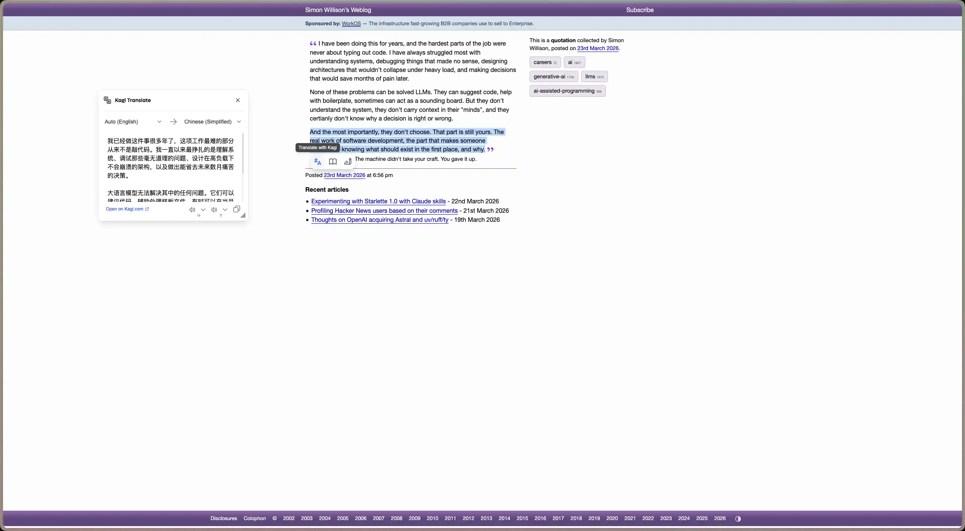Copy the translation to clipboard
The height and width of the screenshot is (531, 965).
point(236,209)
